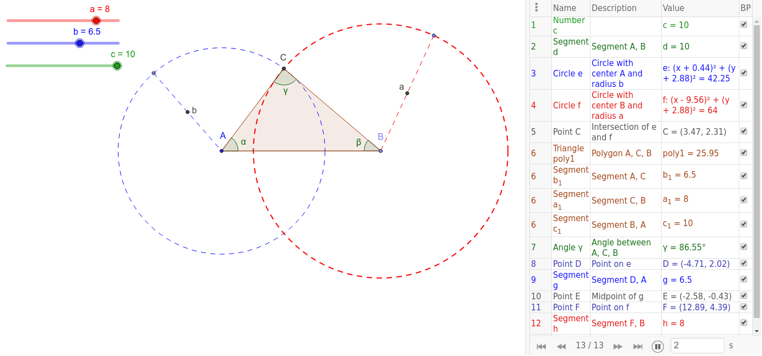Toggle breakpoint checkbox for Triangle poly1
Viewport: 762px width, 356px height.
(x=744, y=153)
